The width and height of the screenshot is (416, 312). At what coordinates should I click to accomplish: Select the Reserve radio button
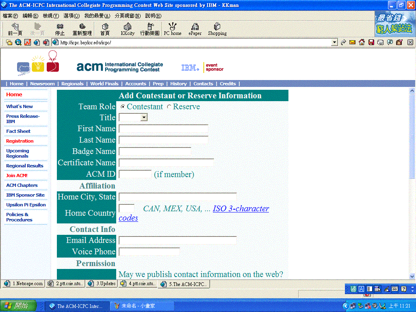coord(169,107)
